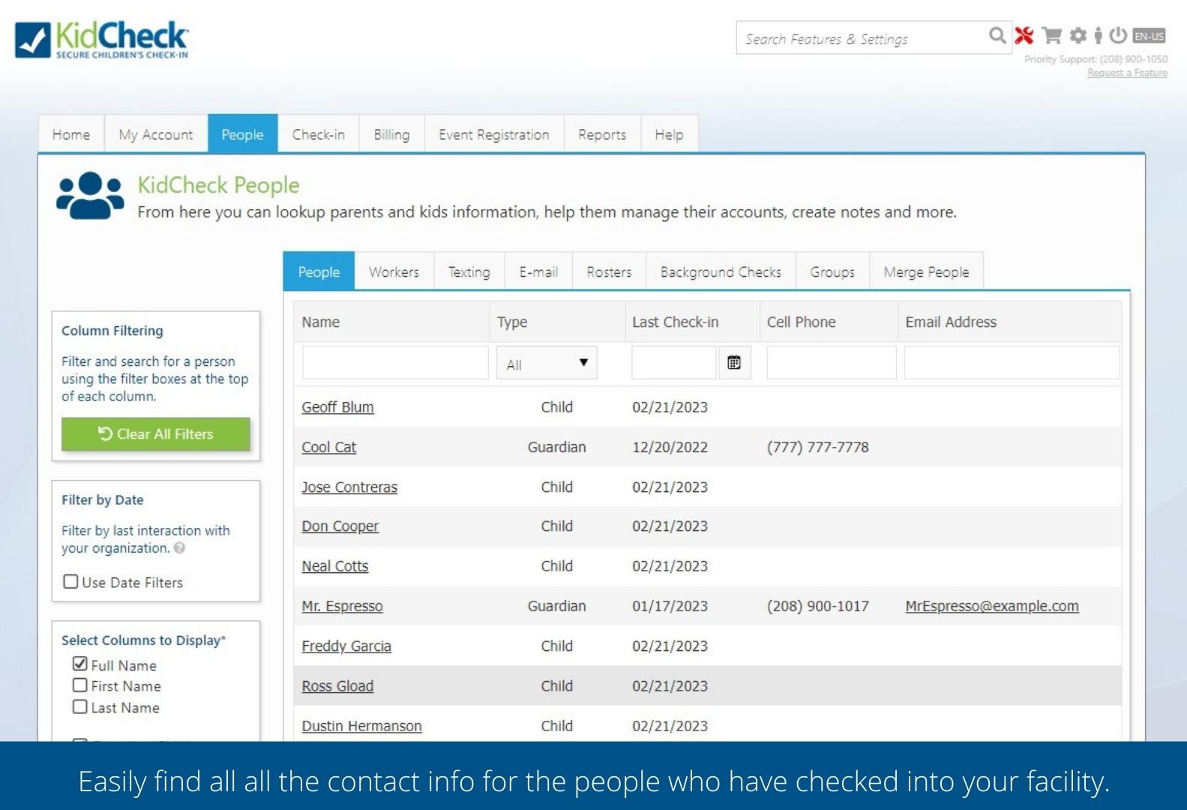Switch to the Groups sub-tab
This screenshot has width=1187, height=810.
pos(832,271)
